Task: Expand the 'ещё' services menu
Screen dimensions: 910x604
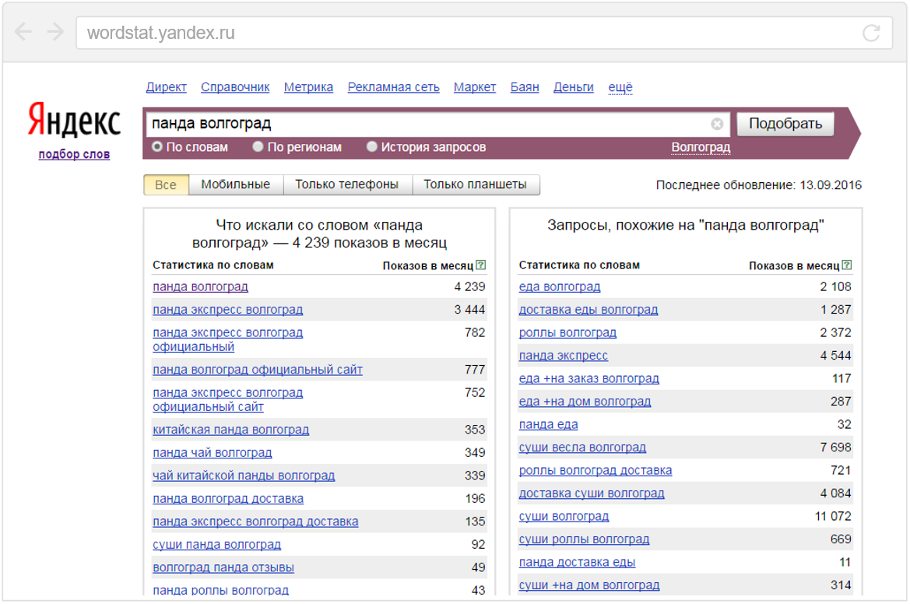Action: point(620,87)
